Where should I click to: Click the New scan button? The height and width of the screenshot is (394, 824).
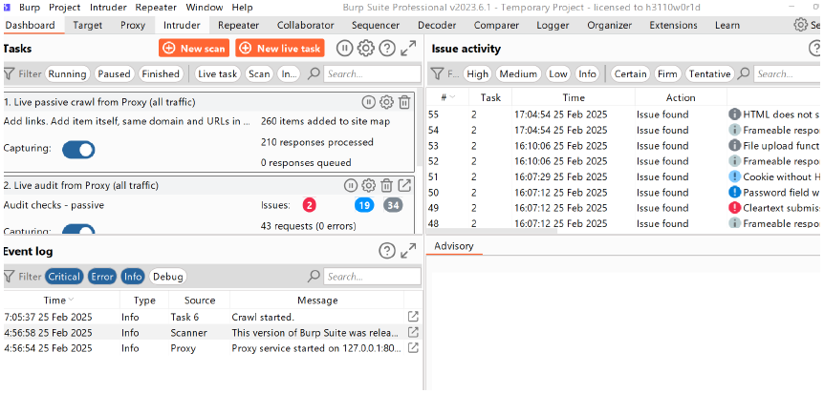tap(194, 49)
